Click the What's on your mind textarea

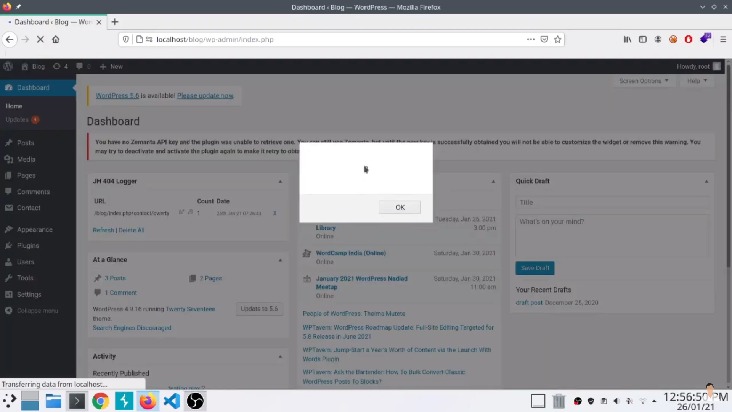[612, 235]
